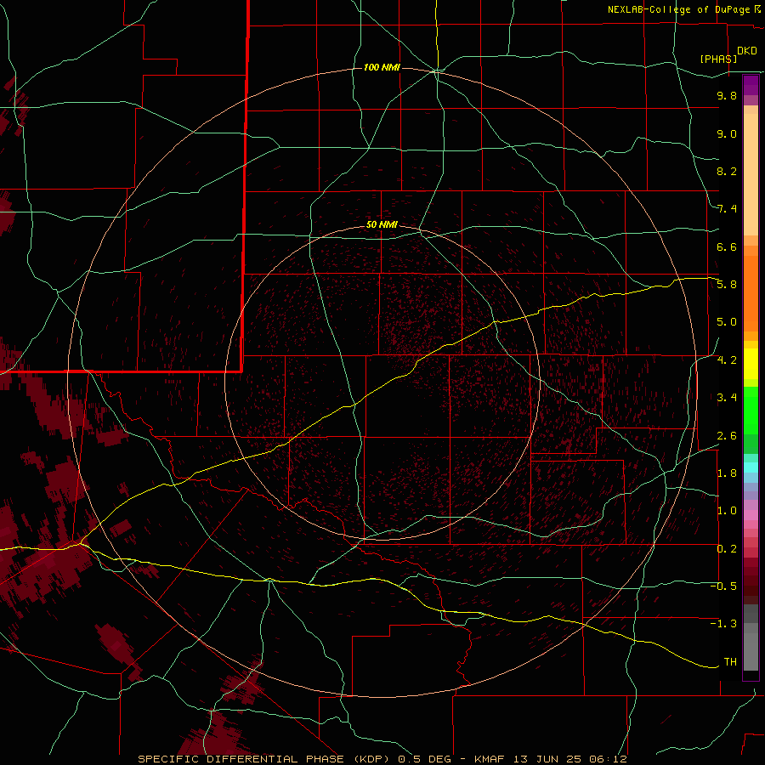Pick the bright green segment of the color bar
The image size is (765, 765).
[751, 410]
